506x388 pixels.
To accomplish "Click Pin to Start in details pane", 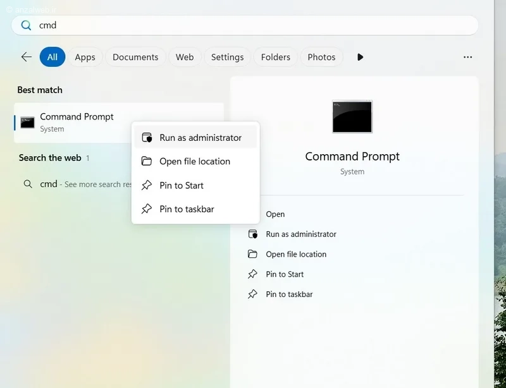I will tap(285, 274).
